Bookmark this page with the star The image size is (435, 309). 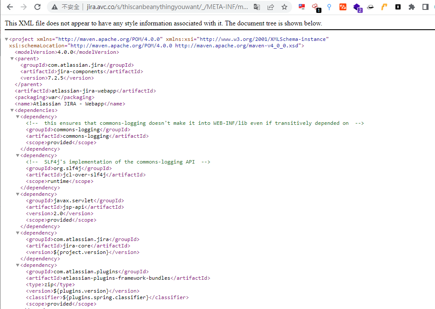[x=284, y=7]
